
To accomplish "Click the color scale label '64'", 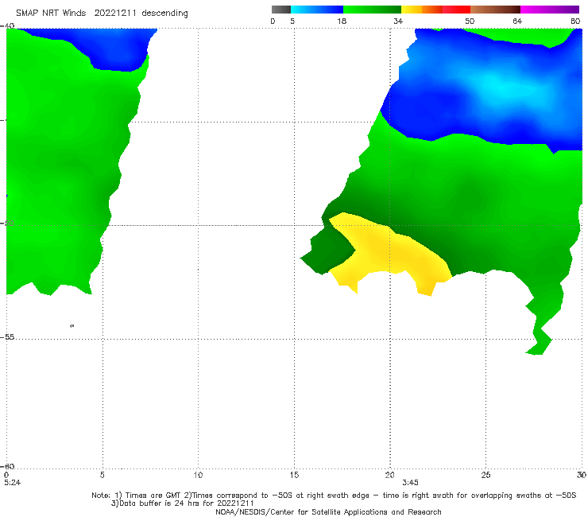I will [517, 21].
